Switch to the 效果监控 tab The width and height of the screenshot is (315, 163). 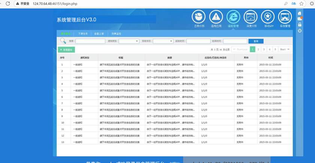(x=116, y=34)
